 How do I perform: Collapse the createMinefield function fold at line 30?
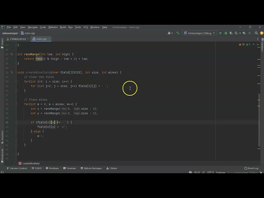tap(16, 73)
